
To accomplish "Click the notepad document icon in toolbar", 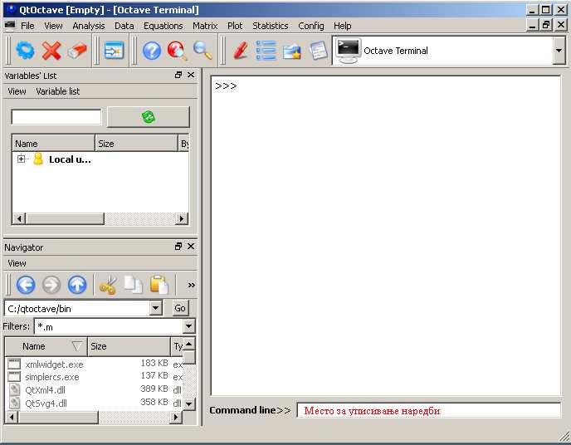I will [318, 51].
